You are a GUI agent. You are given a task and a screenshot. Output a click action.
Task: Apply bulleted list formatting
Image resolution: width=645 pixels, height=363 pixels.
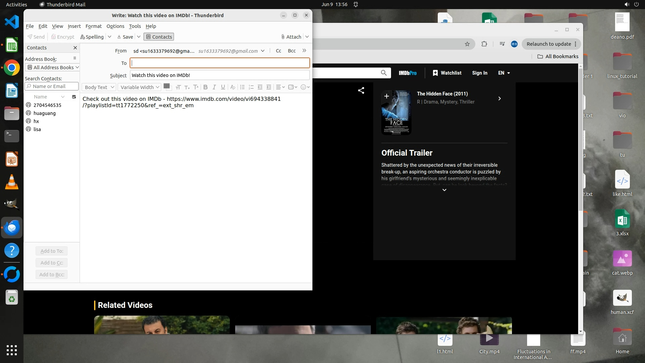point(242,87)
